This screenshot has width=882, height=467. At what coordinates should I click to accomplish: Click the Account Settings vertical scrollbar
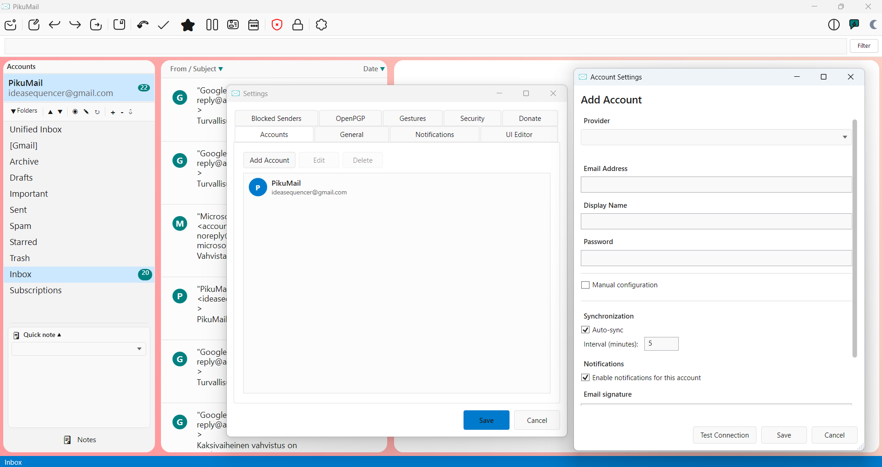point(855,238)
